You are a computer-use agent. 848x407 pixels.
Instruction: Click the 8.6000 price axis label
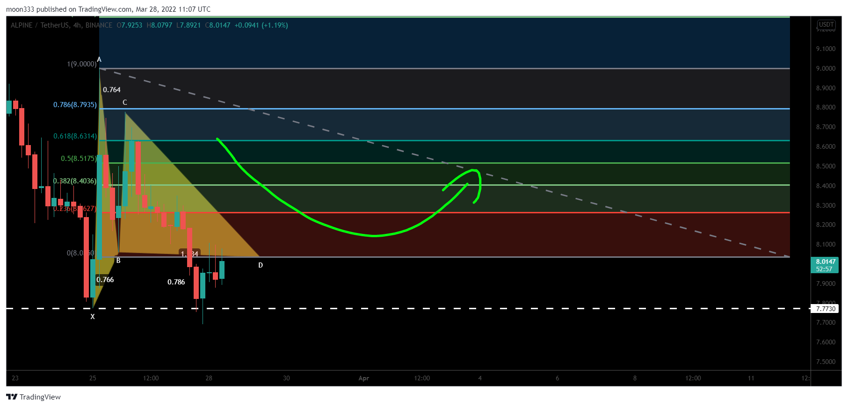pyautogui.click(x=826, y=146)
